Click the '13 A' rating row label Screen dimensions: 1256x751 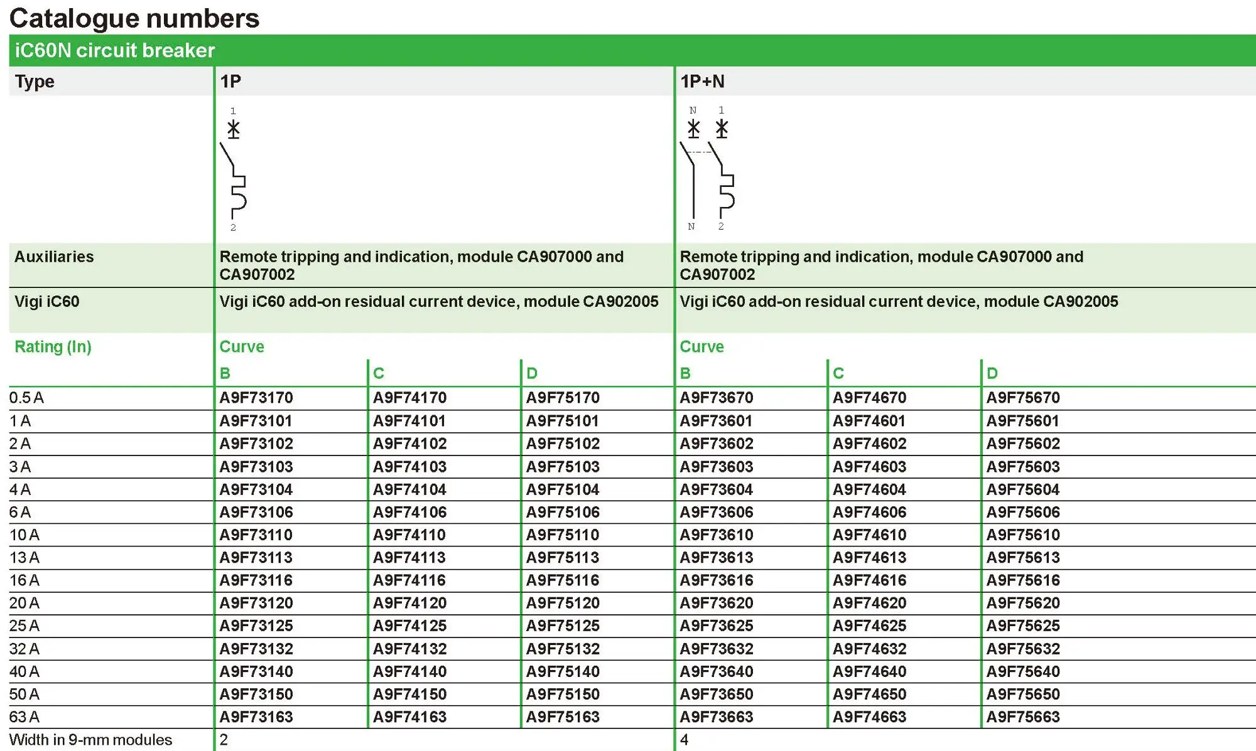(x=24, y=558)
